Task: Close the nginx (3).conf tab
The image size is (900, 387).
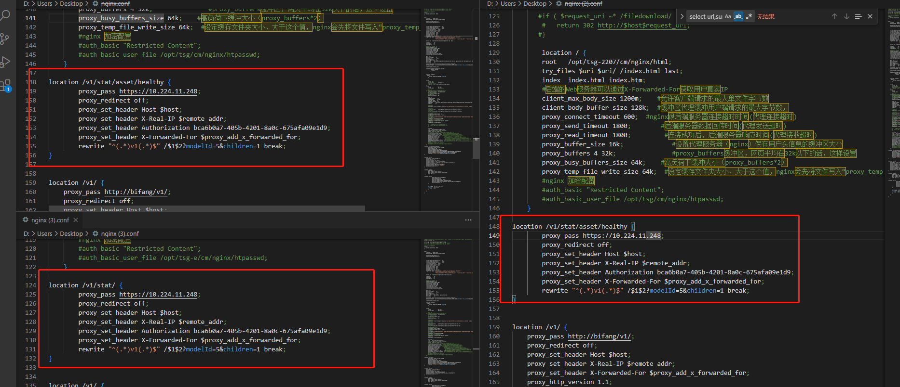Action: point(76,220)
